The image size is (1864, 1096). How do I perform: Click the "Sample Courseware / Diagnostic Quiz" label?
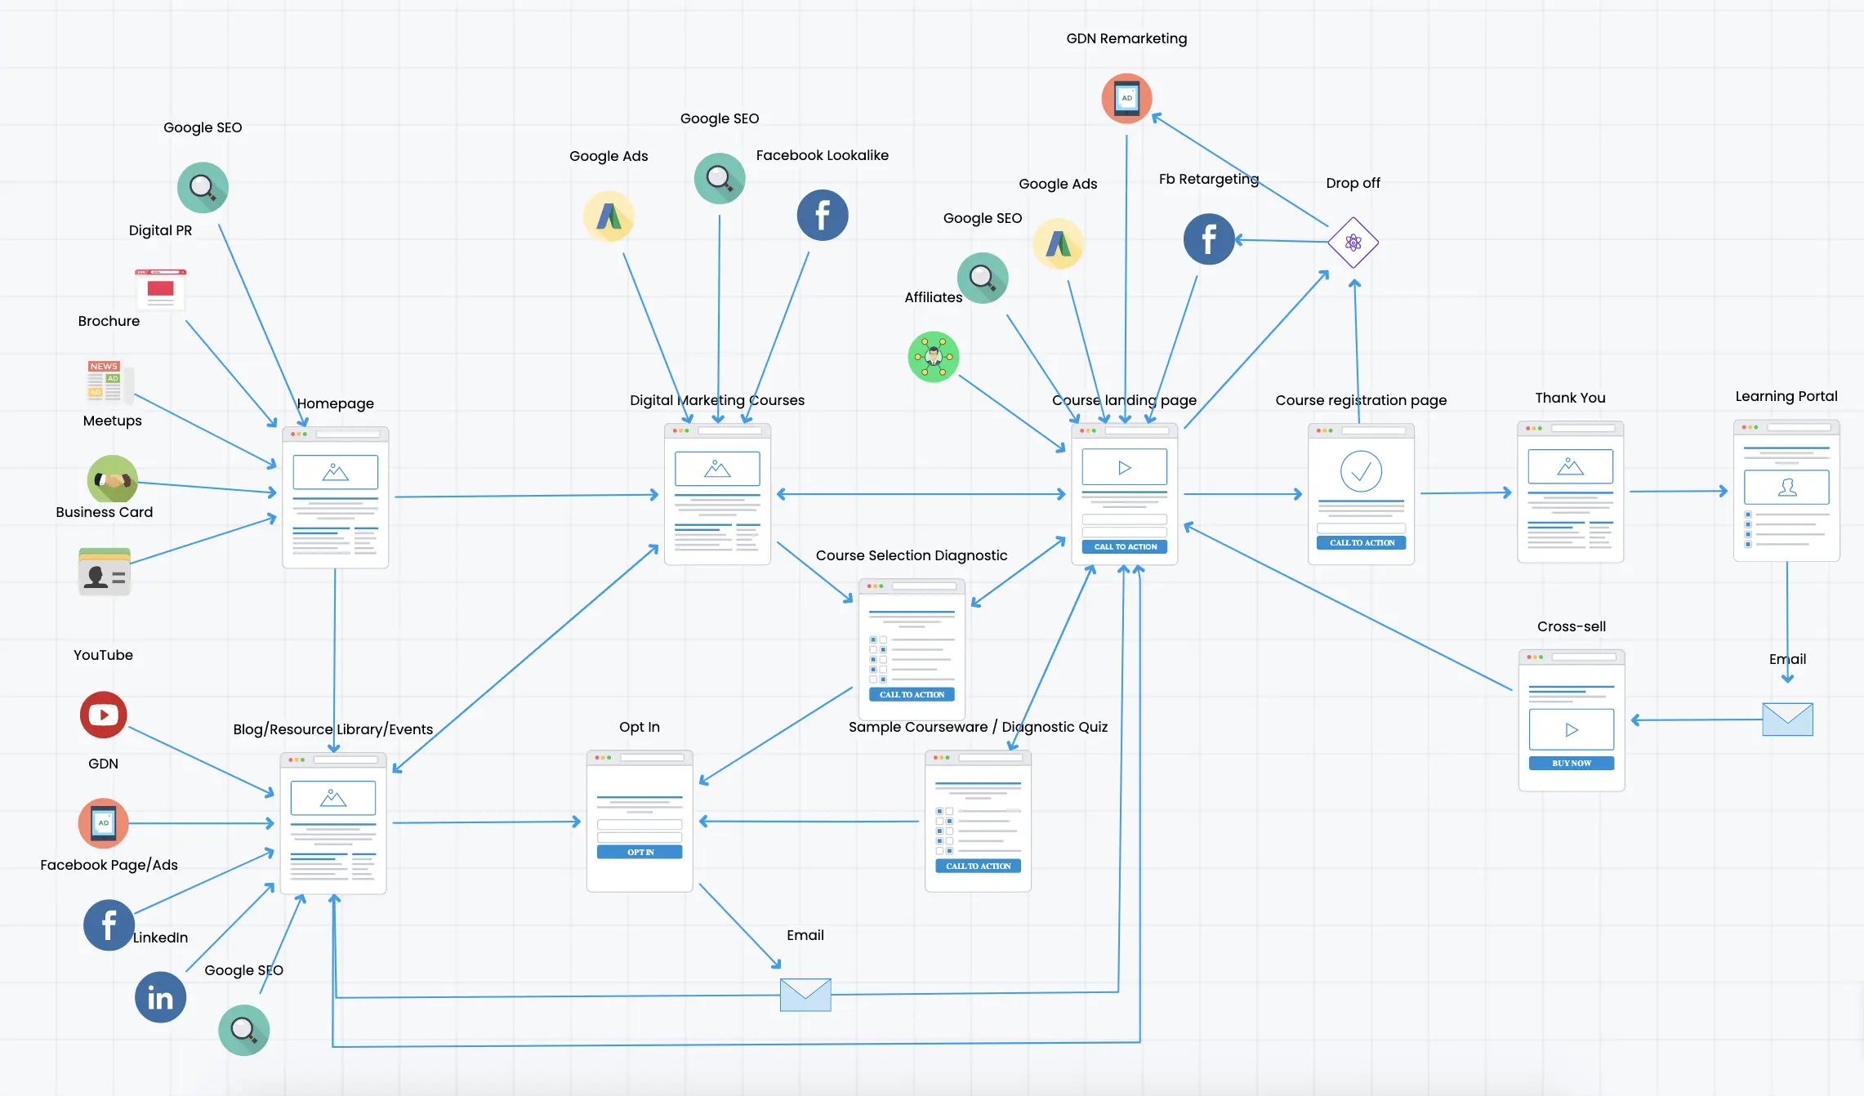[x=978, y=727]
